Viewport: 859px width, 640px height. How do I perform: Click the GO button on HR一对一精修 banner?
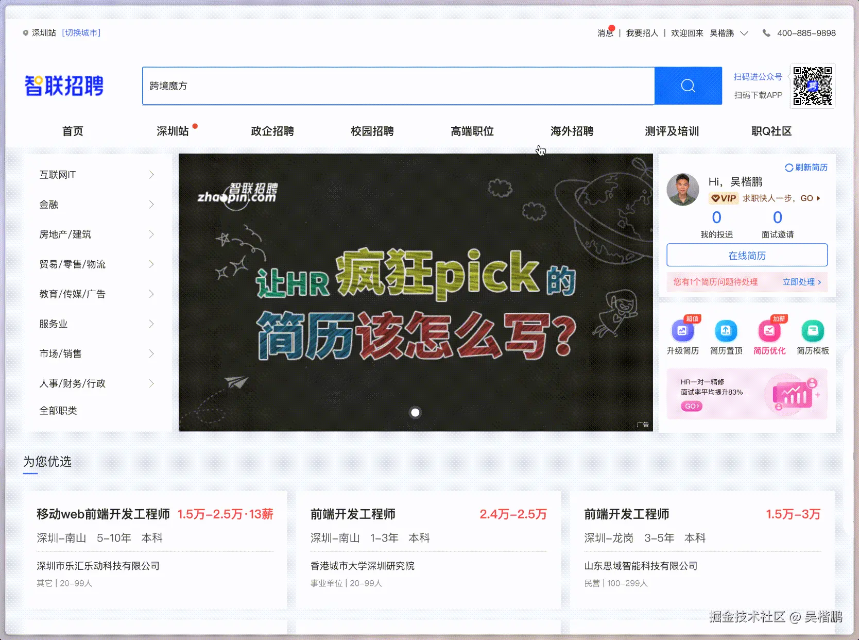(691, 406)
